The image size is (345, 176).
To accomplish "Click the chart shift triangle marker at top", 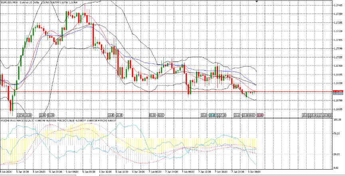I will click(256, 2).
